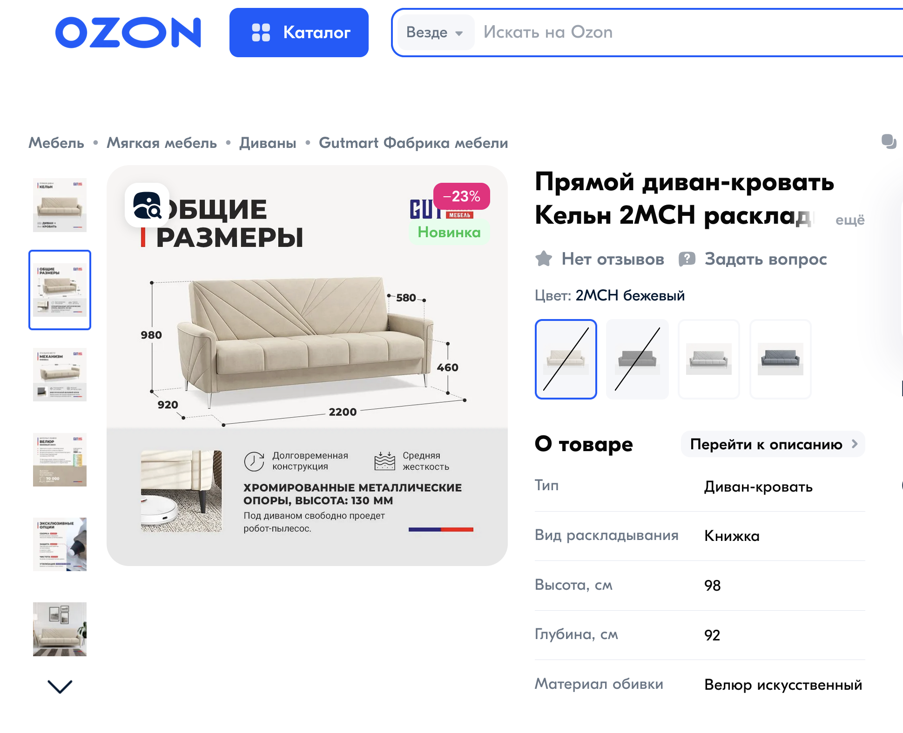Click the Каталог grid icon
The image size is (903, 733).
tap(261, 33)
